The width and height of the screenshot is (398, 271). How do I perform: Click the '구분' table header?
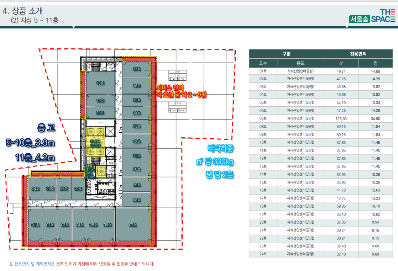(x=286, y=54)
